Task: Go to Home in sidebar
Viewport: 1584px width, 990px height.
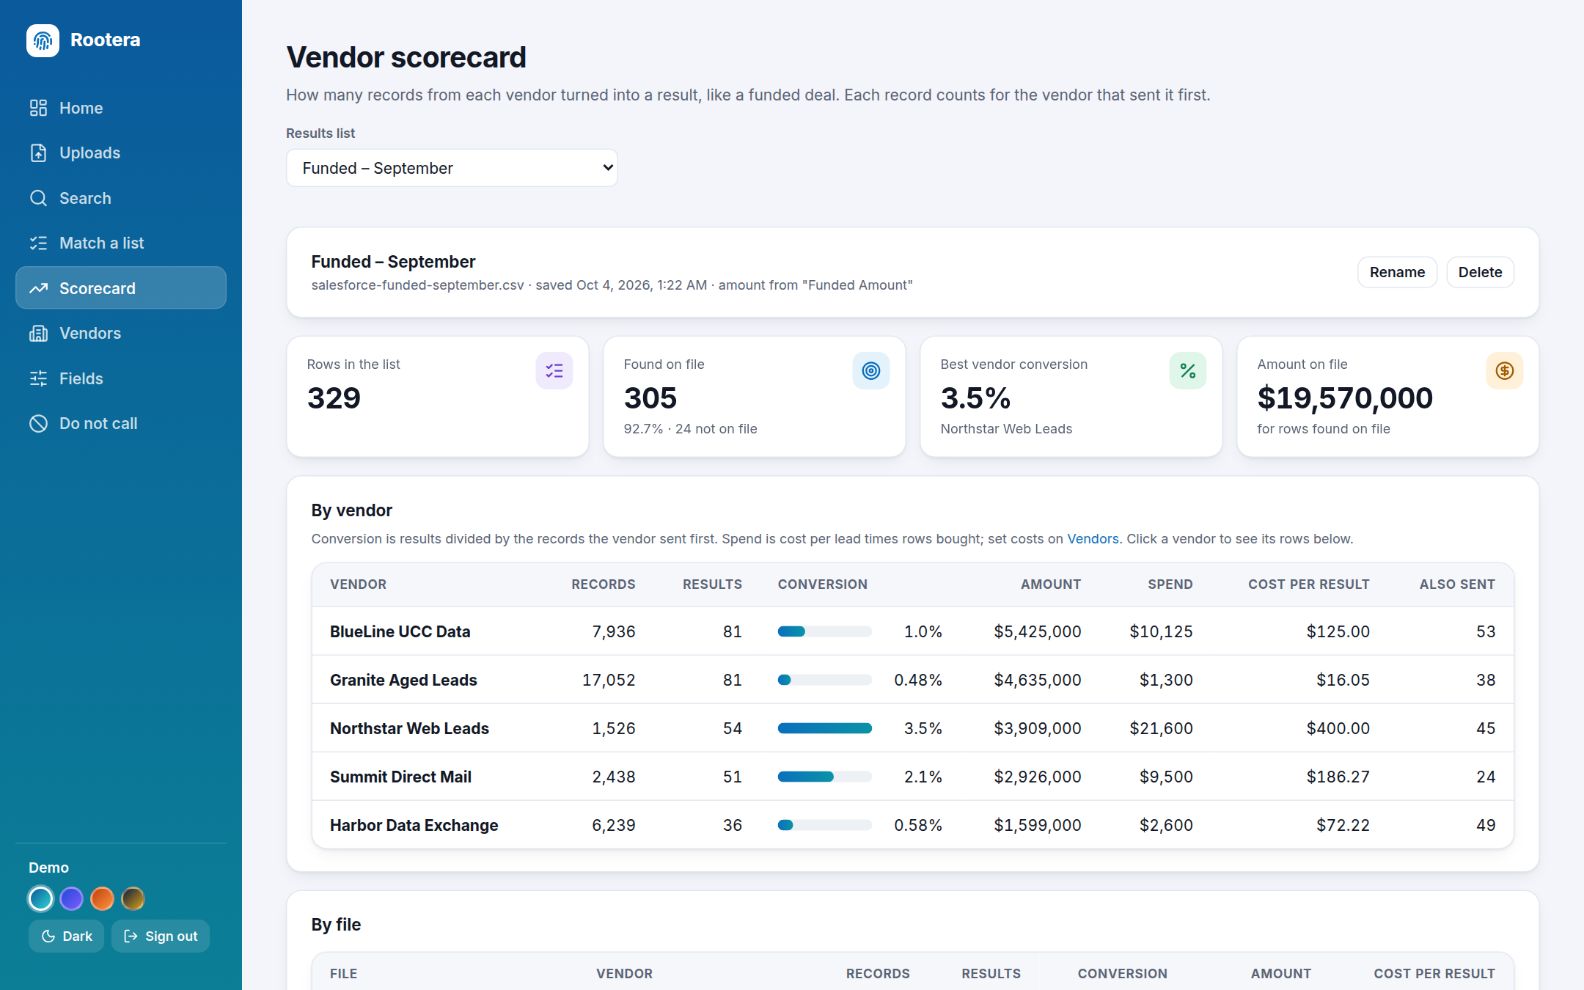Action: [x=121, y=108]
